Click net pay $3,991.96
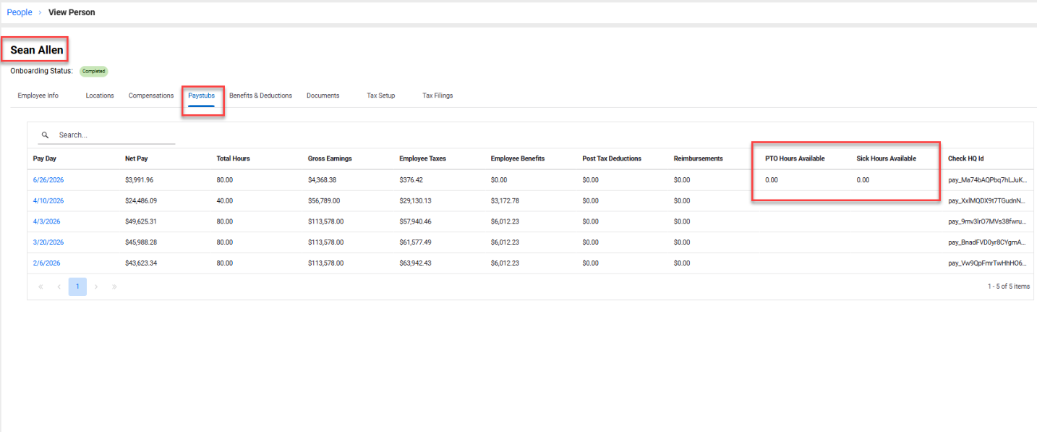 pyautogui.click(x=139, y=179)
